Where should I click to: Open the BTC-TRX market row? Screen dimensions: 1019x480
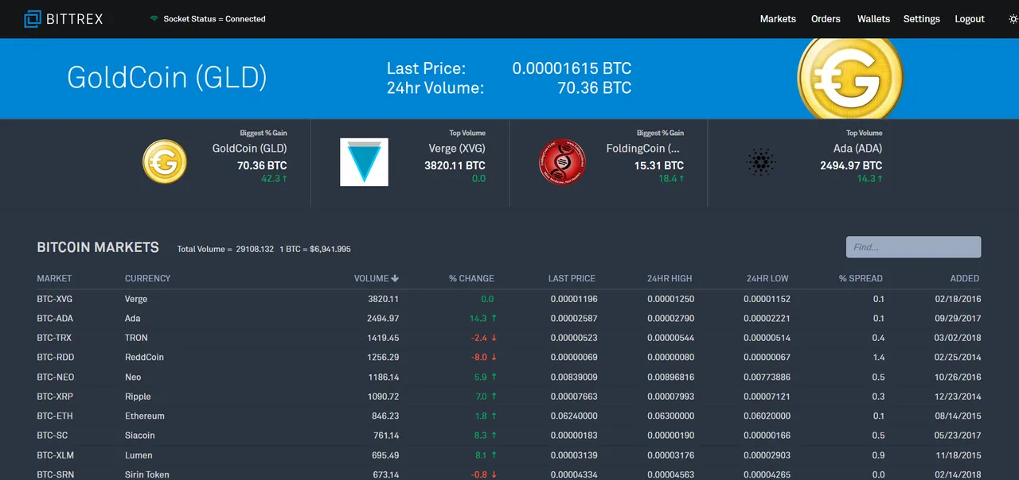click(x=509, y=339)
